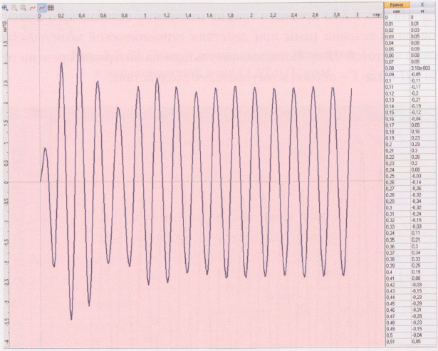438x351 pixels.
Task: Click X value in row 0,11
Action: click(422, 87)
